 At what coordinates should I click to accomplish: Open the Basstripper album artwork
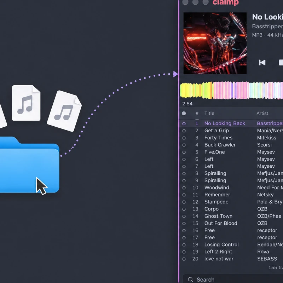215,43
